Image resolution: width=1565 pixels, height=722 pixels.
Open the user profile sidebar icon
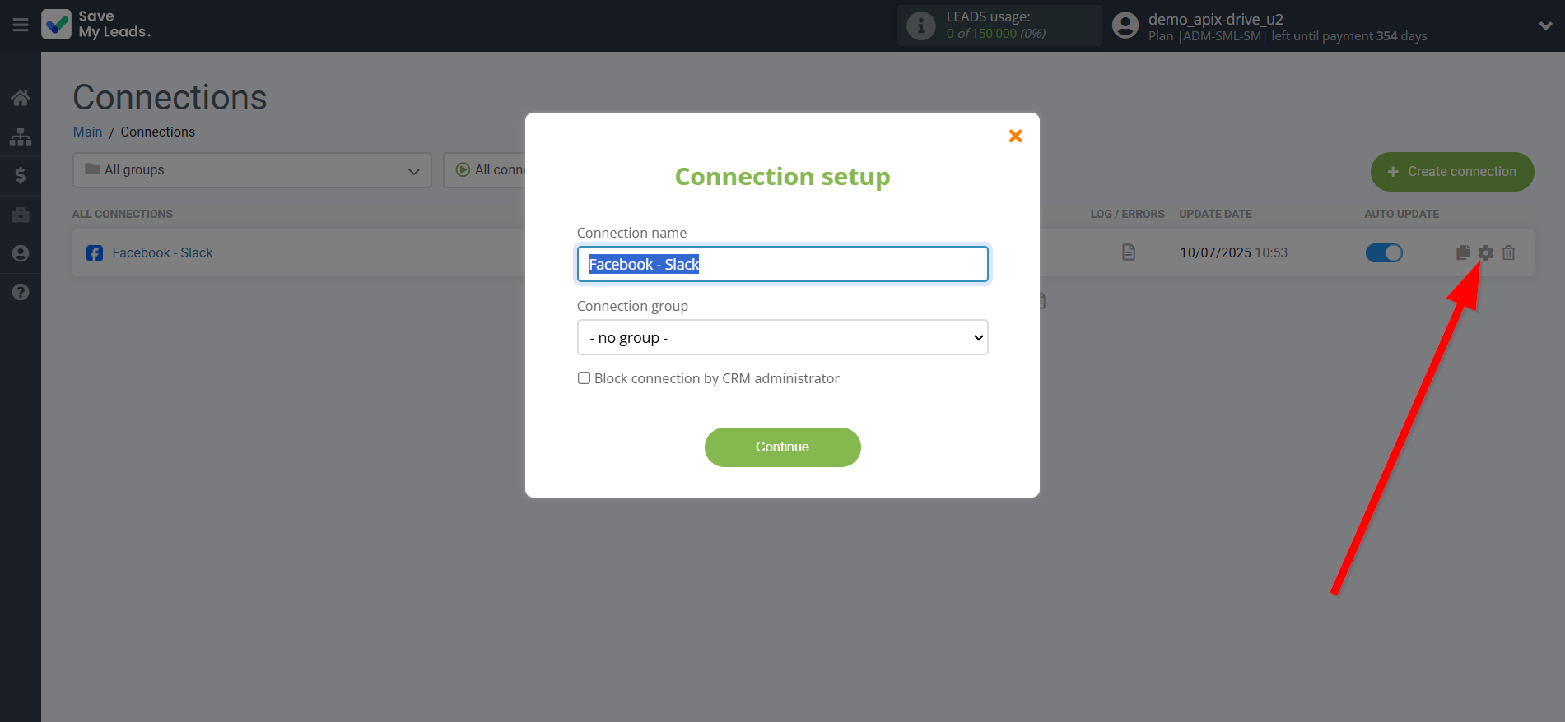pos(21,253)
